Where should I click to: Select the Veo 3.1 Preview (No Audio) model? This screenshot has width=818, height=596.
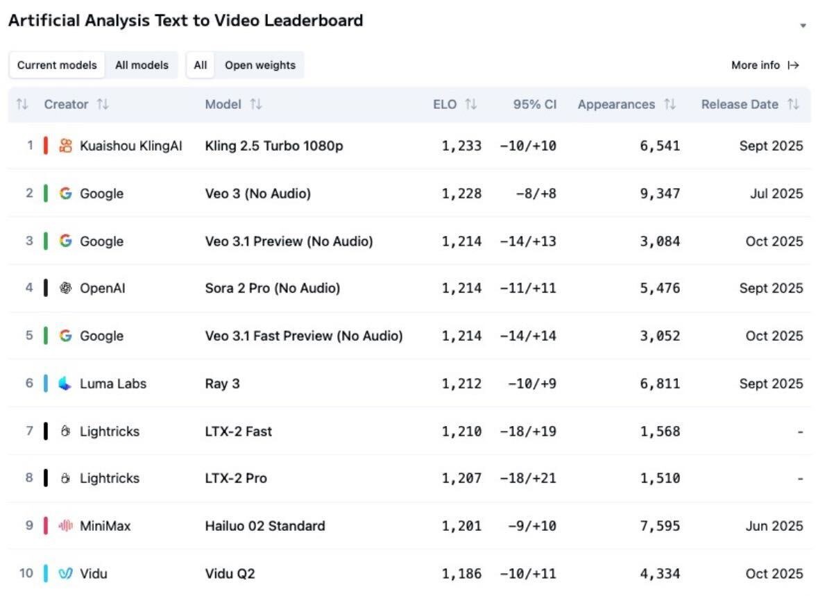[289, 241]
